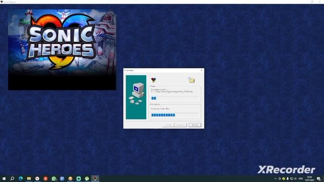Click the disabled Back button in installer
The image size is (324, 182).
pyautogui.click(x=168, y=125)
